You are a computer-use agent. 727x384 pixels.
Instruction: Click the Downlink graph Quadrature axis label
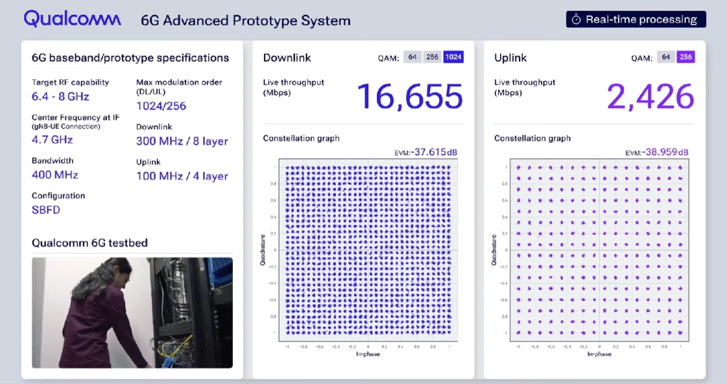click(x=263, y=250)
